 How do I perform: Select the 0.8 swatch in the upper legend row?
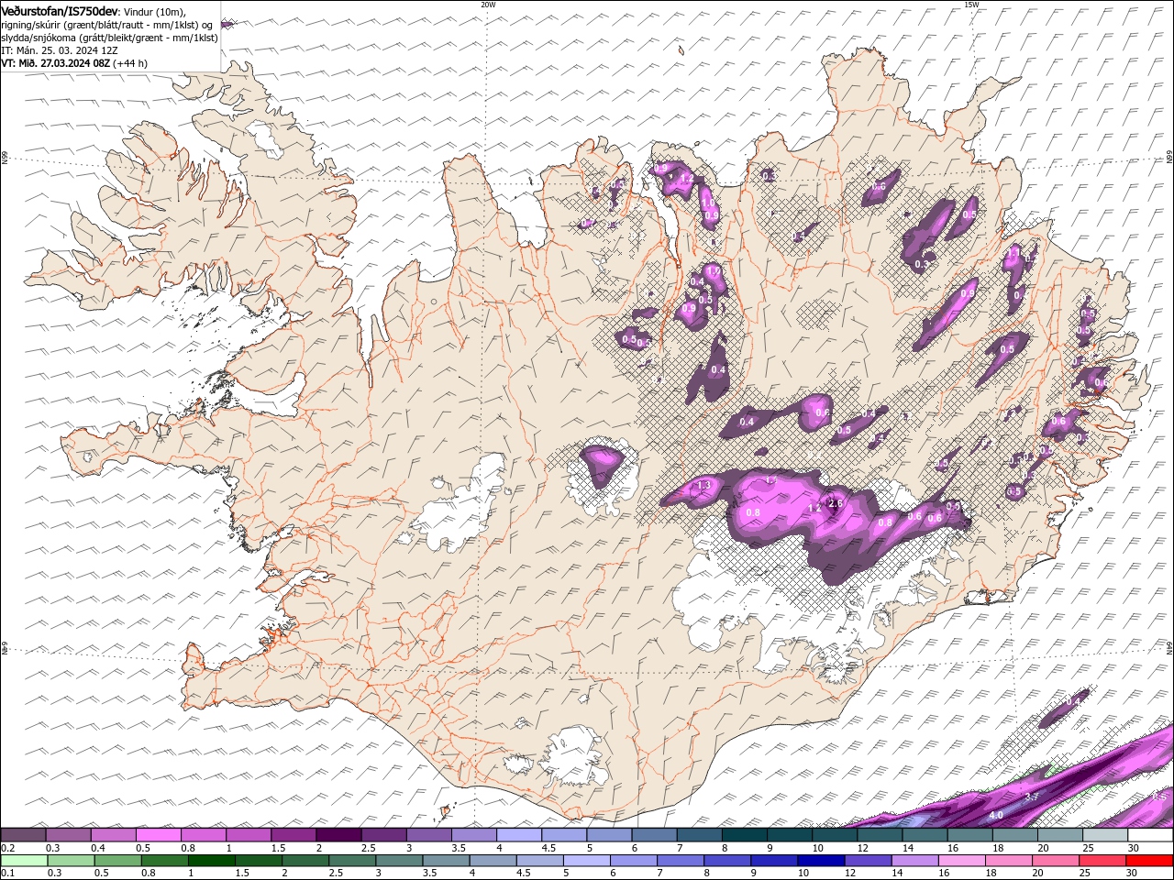(203, 835)
